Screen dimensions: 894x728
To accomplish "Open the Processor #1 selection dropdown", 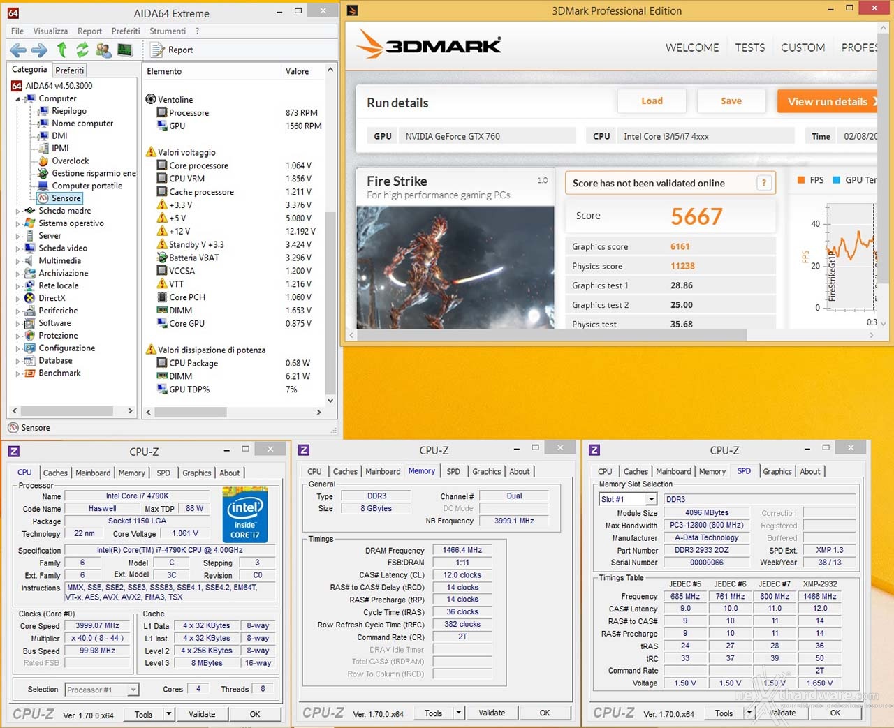I will 102,690.
